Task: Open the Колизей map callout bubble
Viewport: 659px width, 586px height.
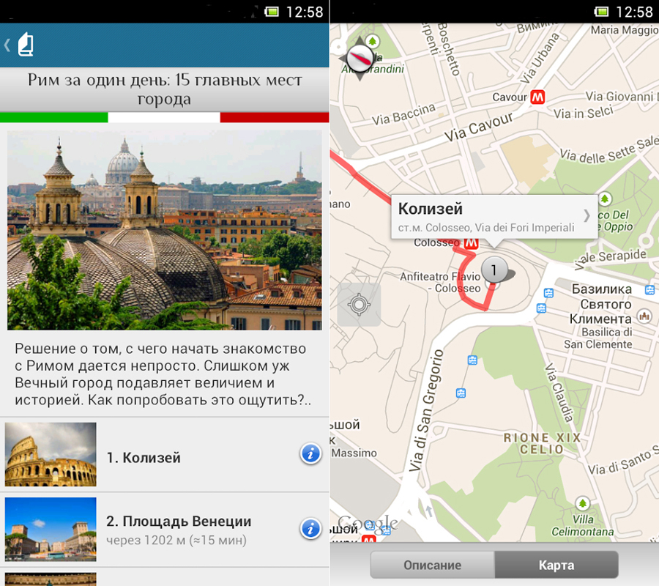Action: pos(494,218)
